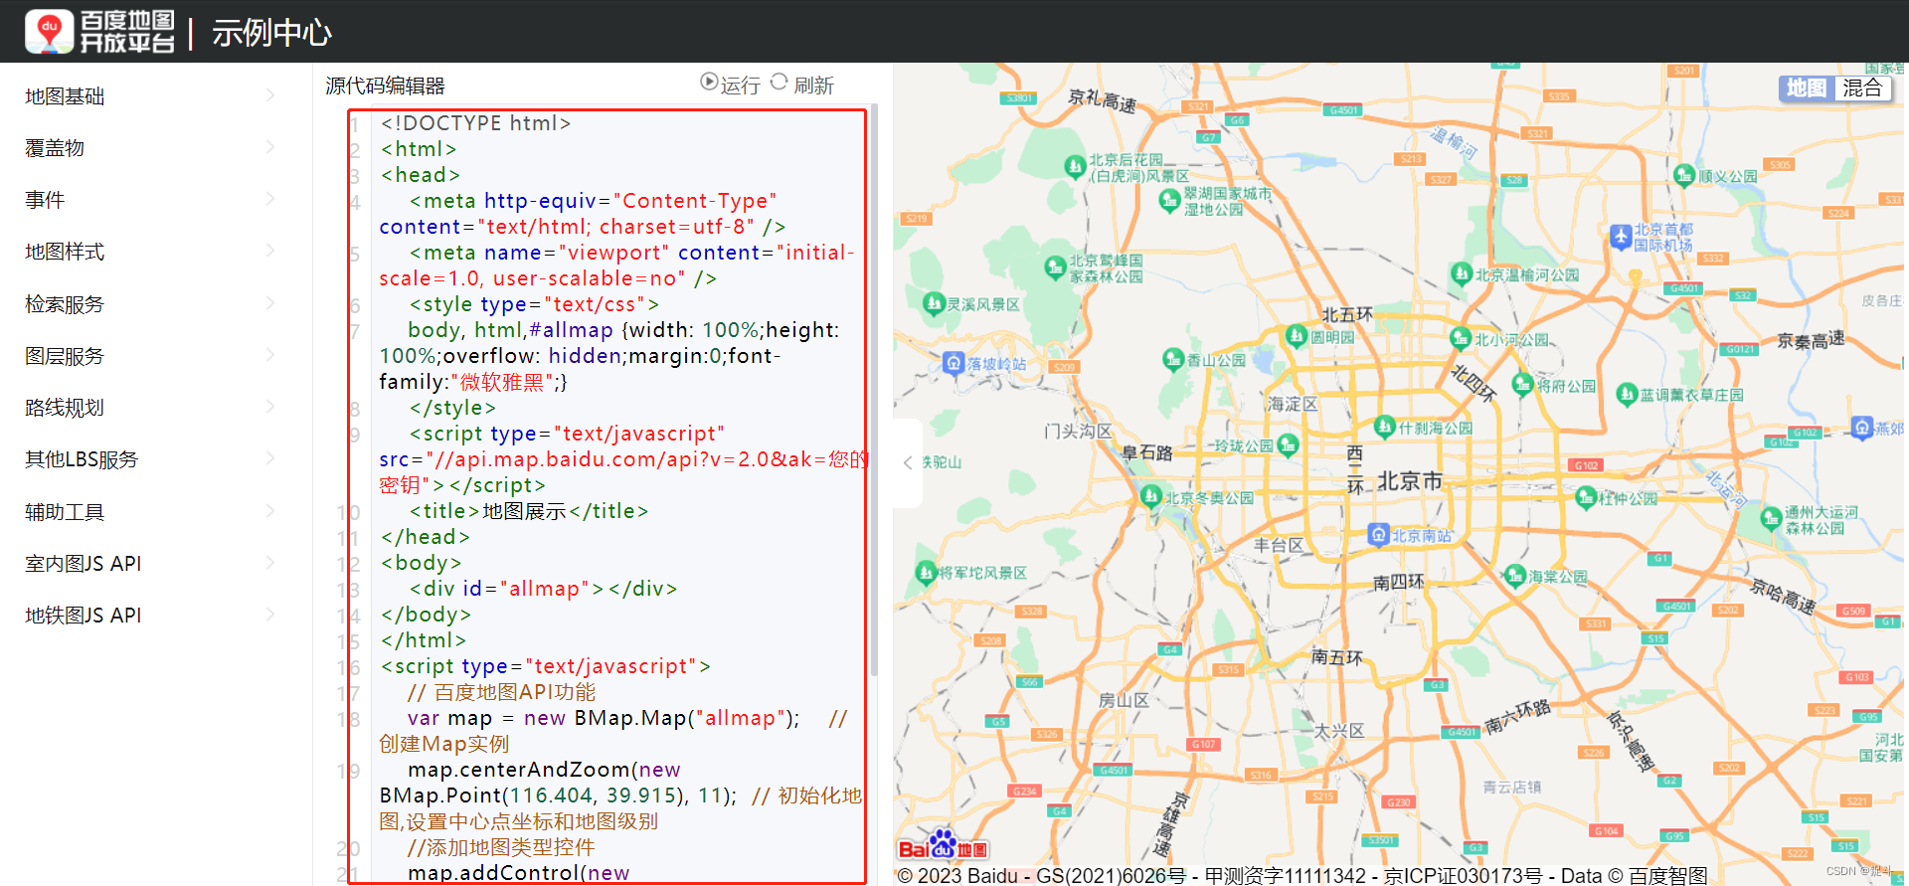Viewport: 1909px width, 886px height.
Task: Click the Baidu Map Open Platform logo
Action: click(x=99, y=32)
